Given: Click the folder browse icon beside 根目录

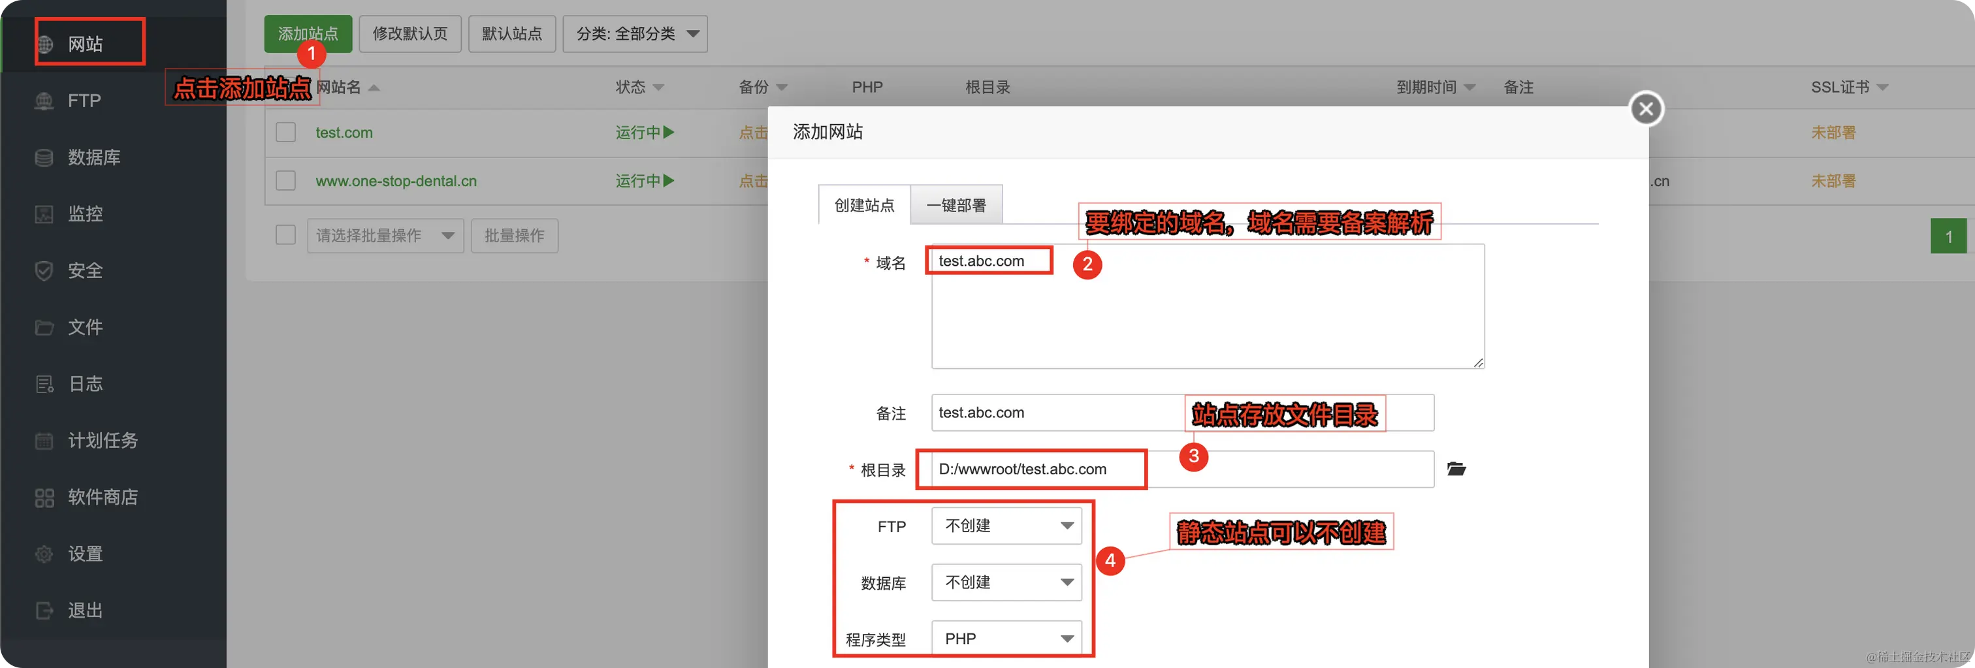Looking at the screenshot, I should coord(1456,469).
